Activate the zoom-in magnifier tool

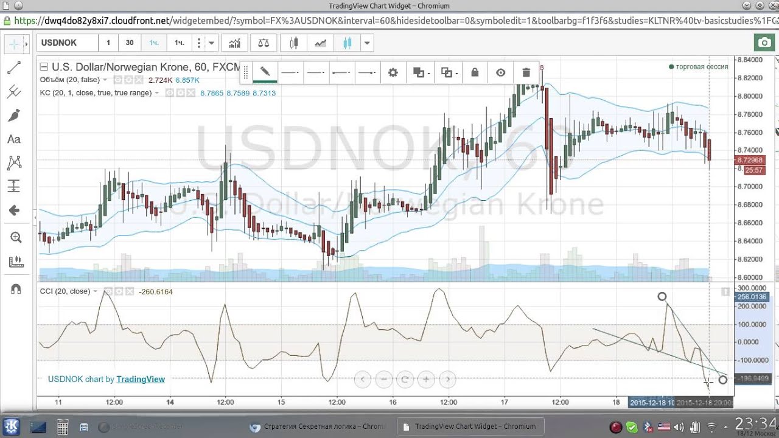click(16, 238)
